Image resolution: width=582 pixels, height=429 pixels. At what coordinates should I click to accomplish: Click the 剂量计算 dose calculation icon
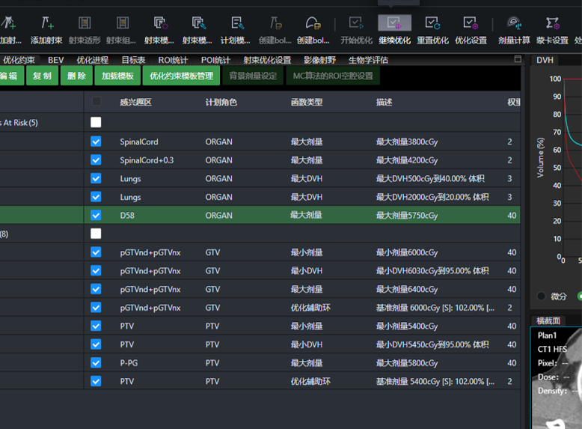point(515,23)
